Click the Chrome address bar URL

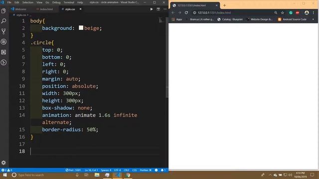coord(214,12)
